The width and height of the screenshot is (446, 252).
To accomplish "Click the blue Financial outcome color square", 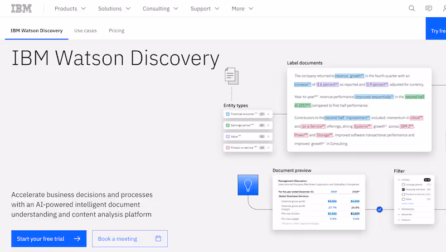I will click(227, 114).
